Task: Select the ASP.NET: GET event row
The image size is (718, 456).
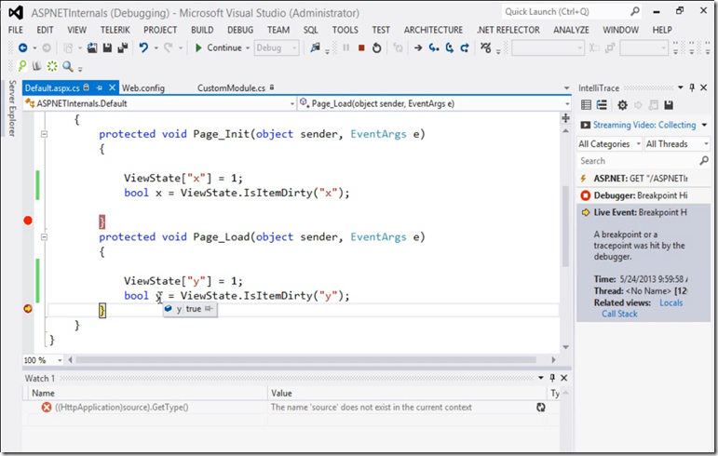Action: click(x=643, y=179)
